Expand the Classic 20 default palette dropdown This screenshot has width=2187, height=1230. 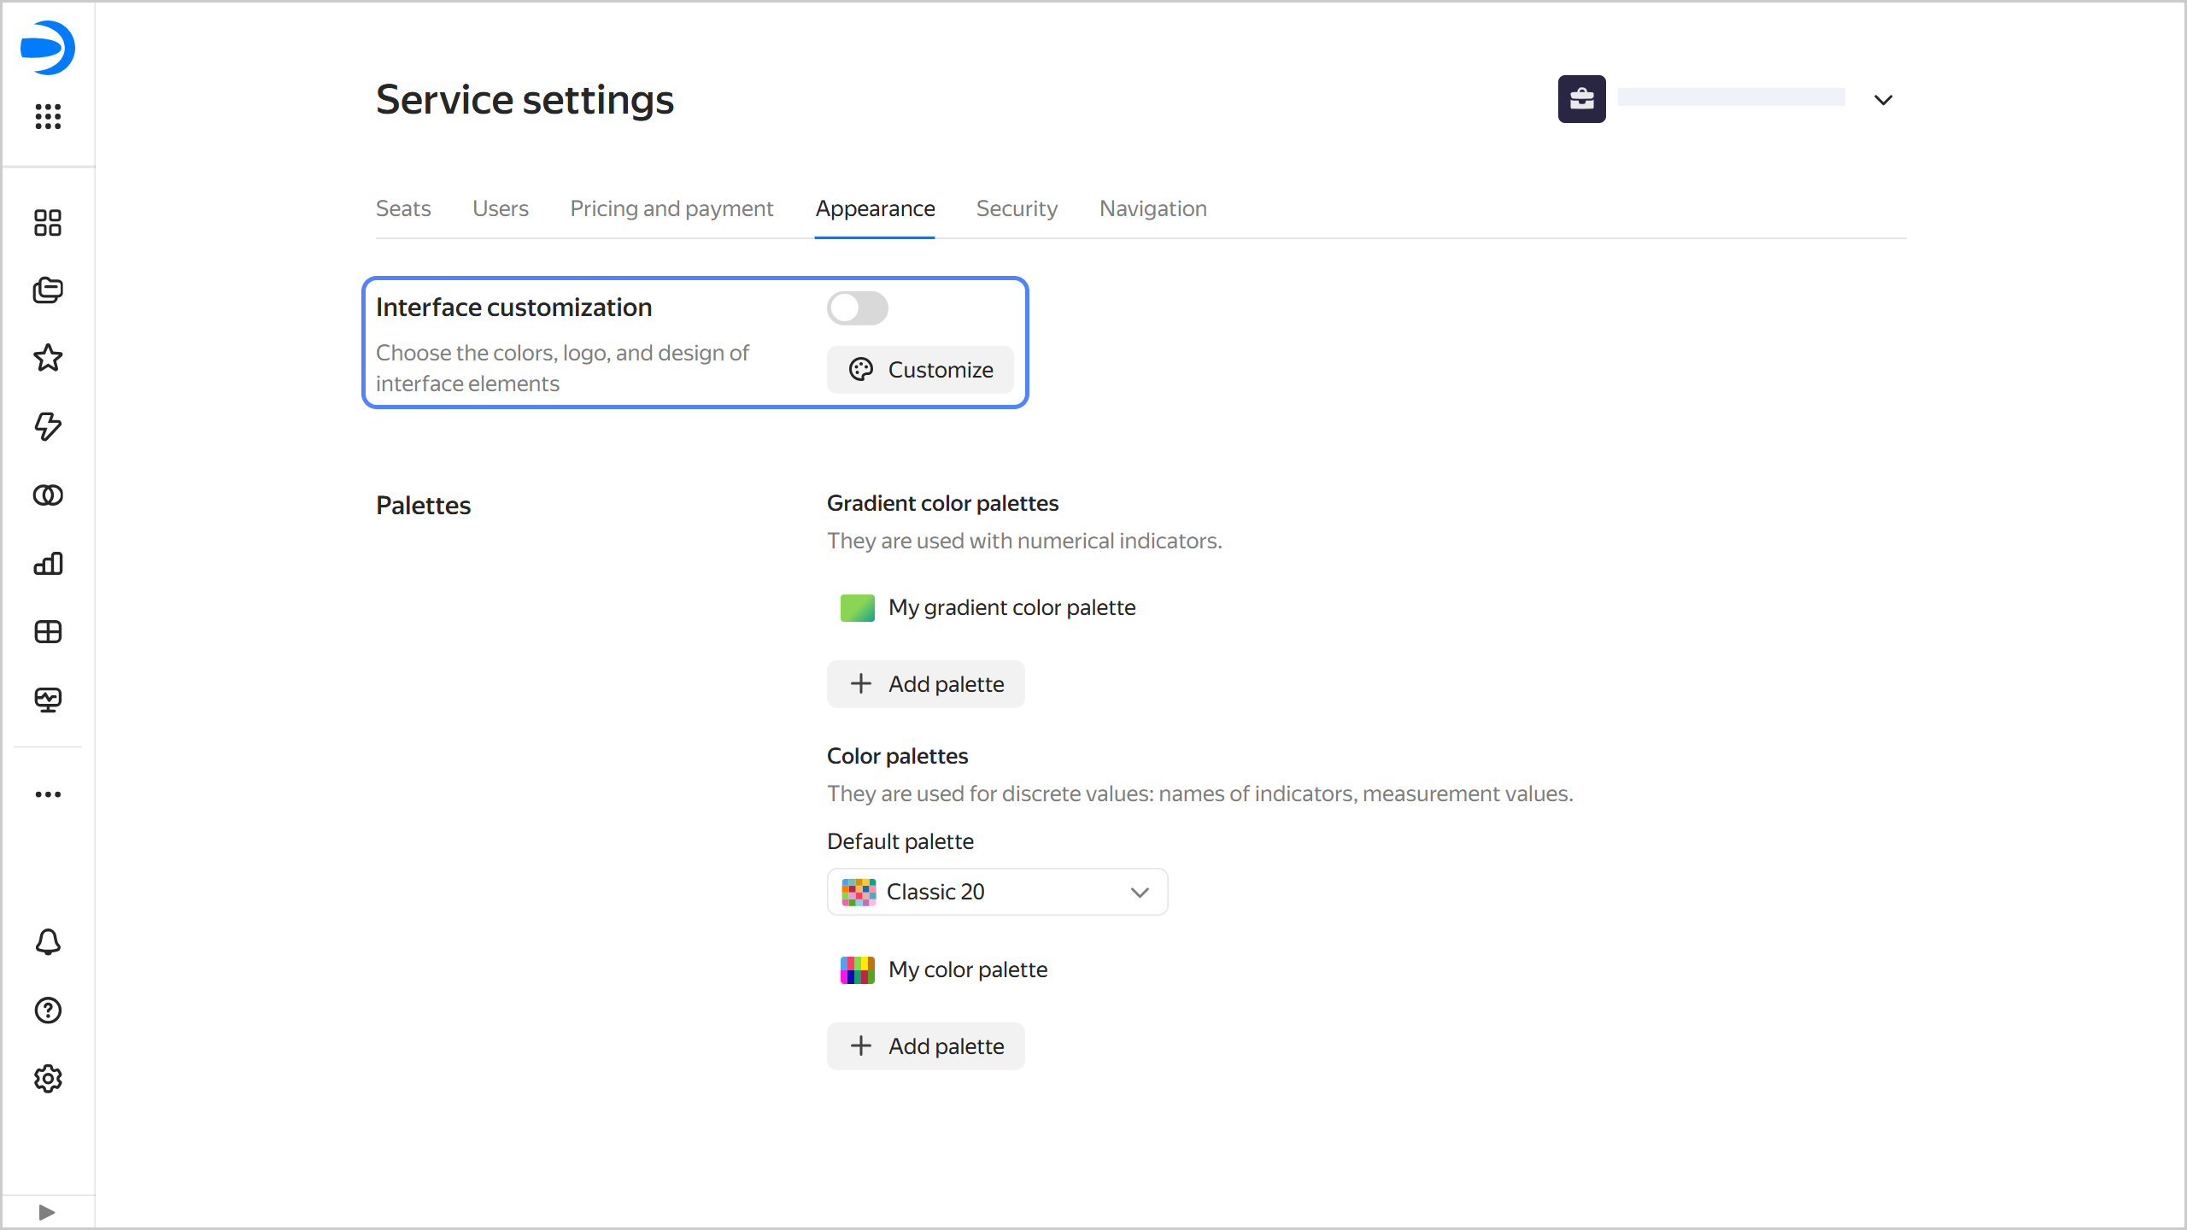[x=997, y=892]
